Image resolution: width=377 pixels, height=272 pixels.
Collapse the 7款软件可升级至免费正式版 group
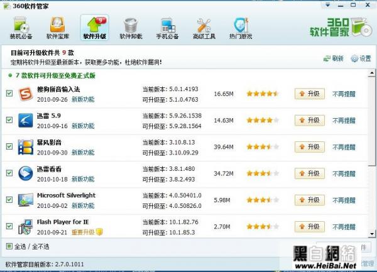click(11, 75)
